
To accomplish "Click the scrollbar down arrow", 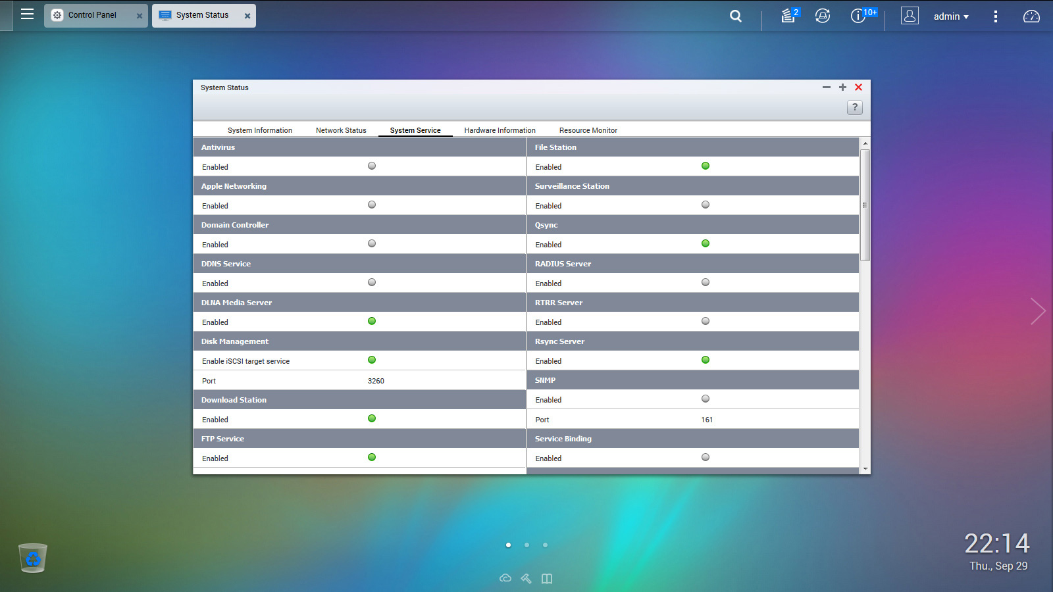I will (x=865, y=469).
